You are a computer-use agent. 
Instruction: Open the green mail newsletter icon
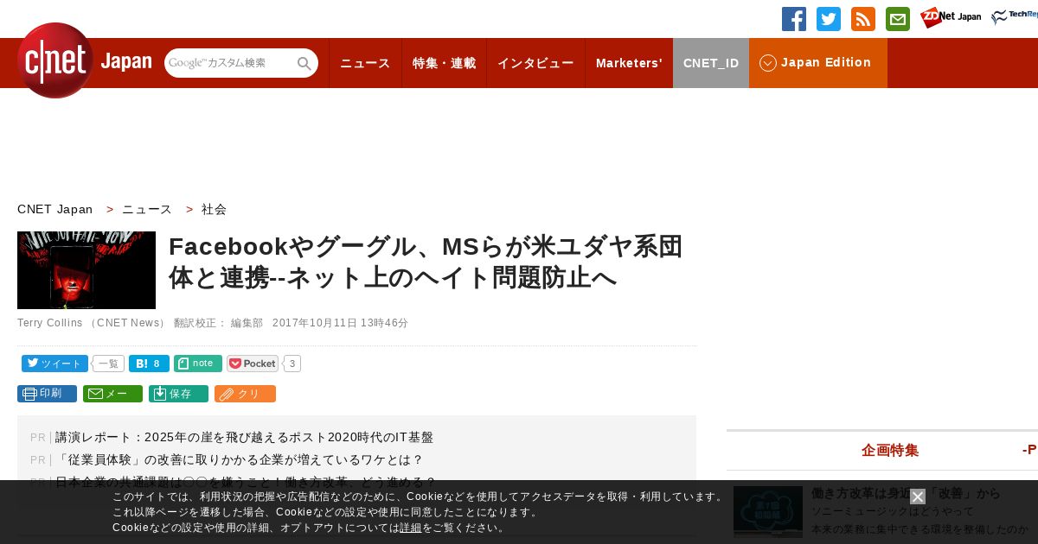coord(898,19)
